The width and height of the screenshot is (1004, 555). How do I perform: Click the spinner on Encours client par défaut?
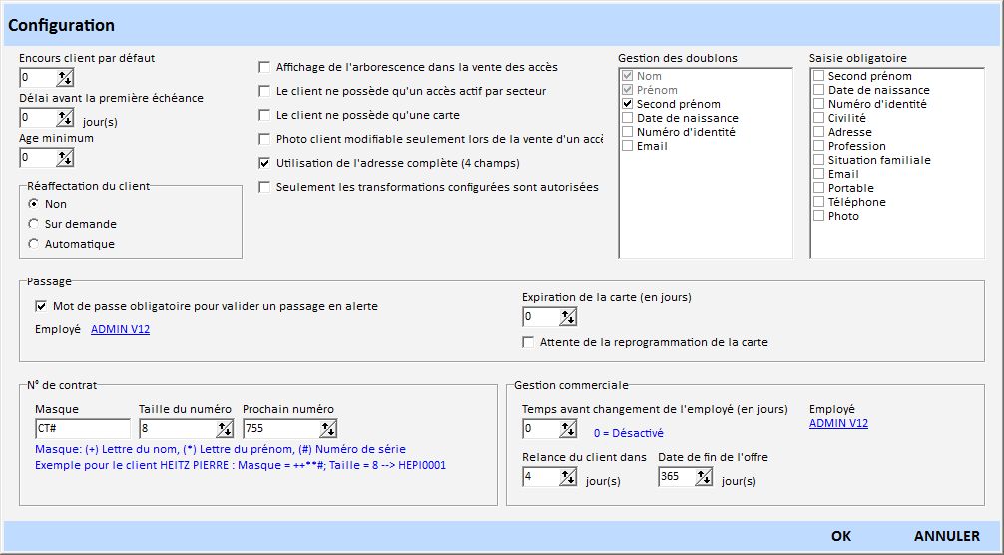(65, 77)
